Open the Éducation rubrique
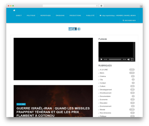This screenshot has height=126, width=149. point(104,103)
